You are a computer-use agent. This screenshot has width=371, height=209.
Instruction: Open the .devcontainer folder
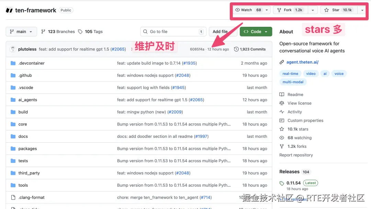pos(32,63)
